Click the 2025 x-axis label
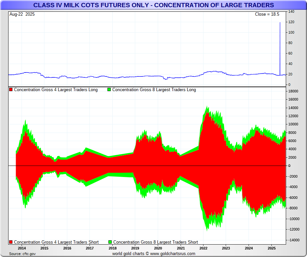 tap(271, 248)
